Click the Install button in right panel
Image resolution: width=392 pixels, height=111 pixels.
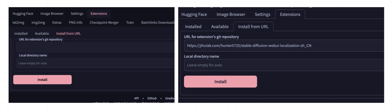click(220, 82)
